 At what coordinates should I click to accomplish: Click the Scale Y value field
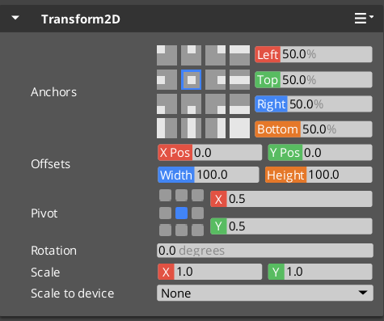point(320,272)
